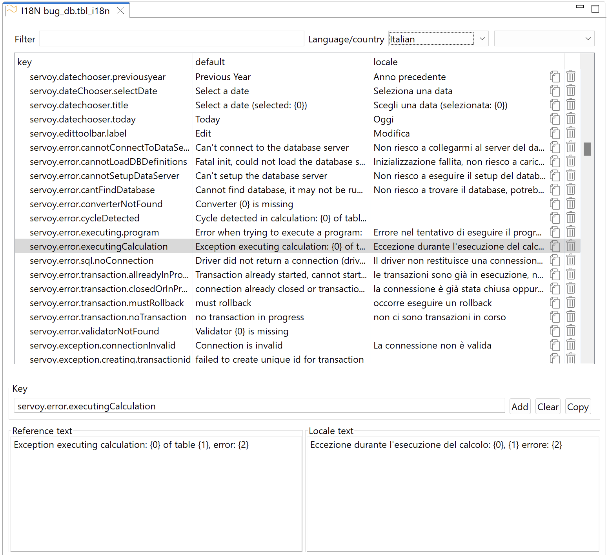The image size is (608, 555).
Task: Click the Italian language text field
Action: point(431,39)
